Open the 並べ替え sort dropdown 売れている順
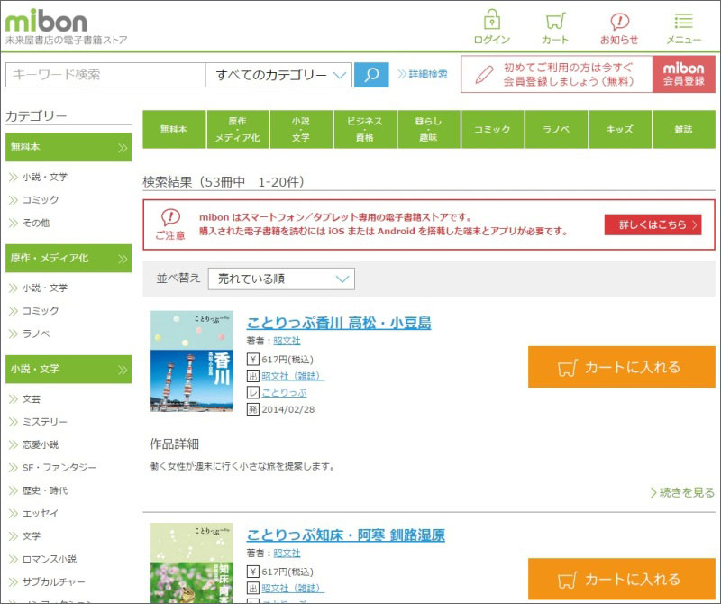 point(281,279)
